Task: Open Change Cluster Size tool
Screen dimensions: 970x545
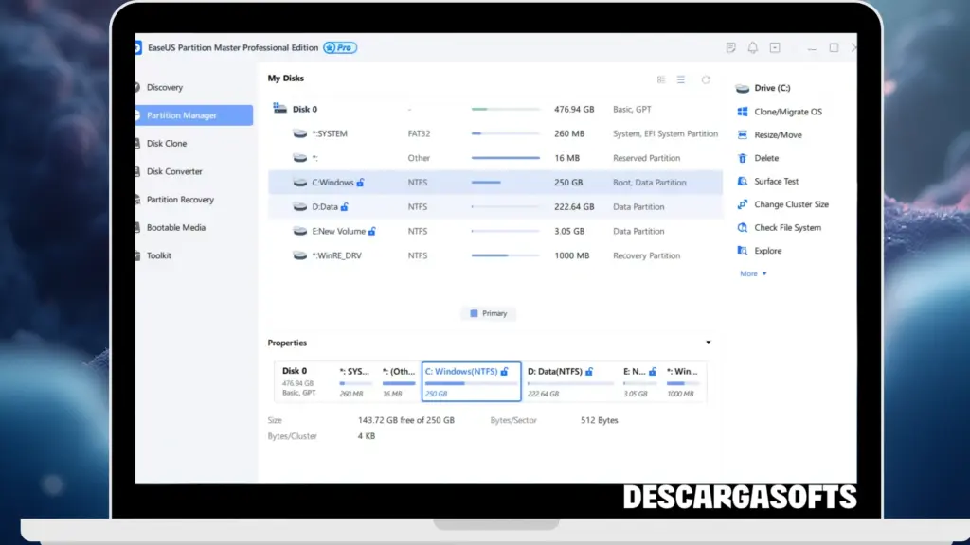Action: tap(790, 204)
